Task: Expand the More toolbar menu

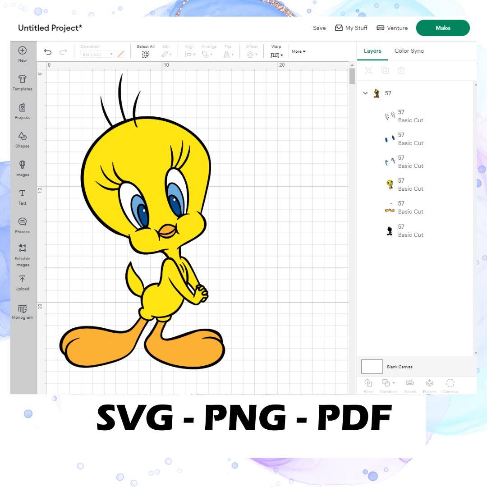Action: click(299, 51)
